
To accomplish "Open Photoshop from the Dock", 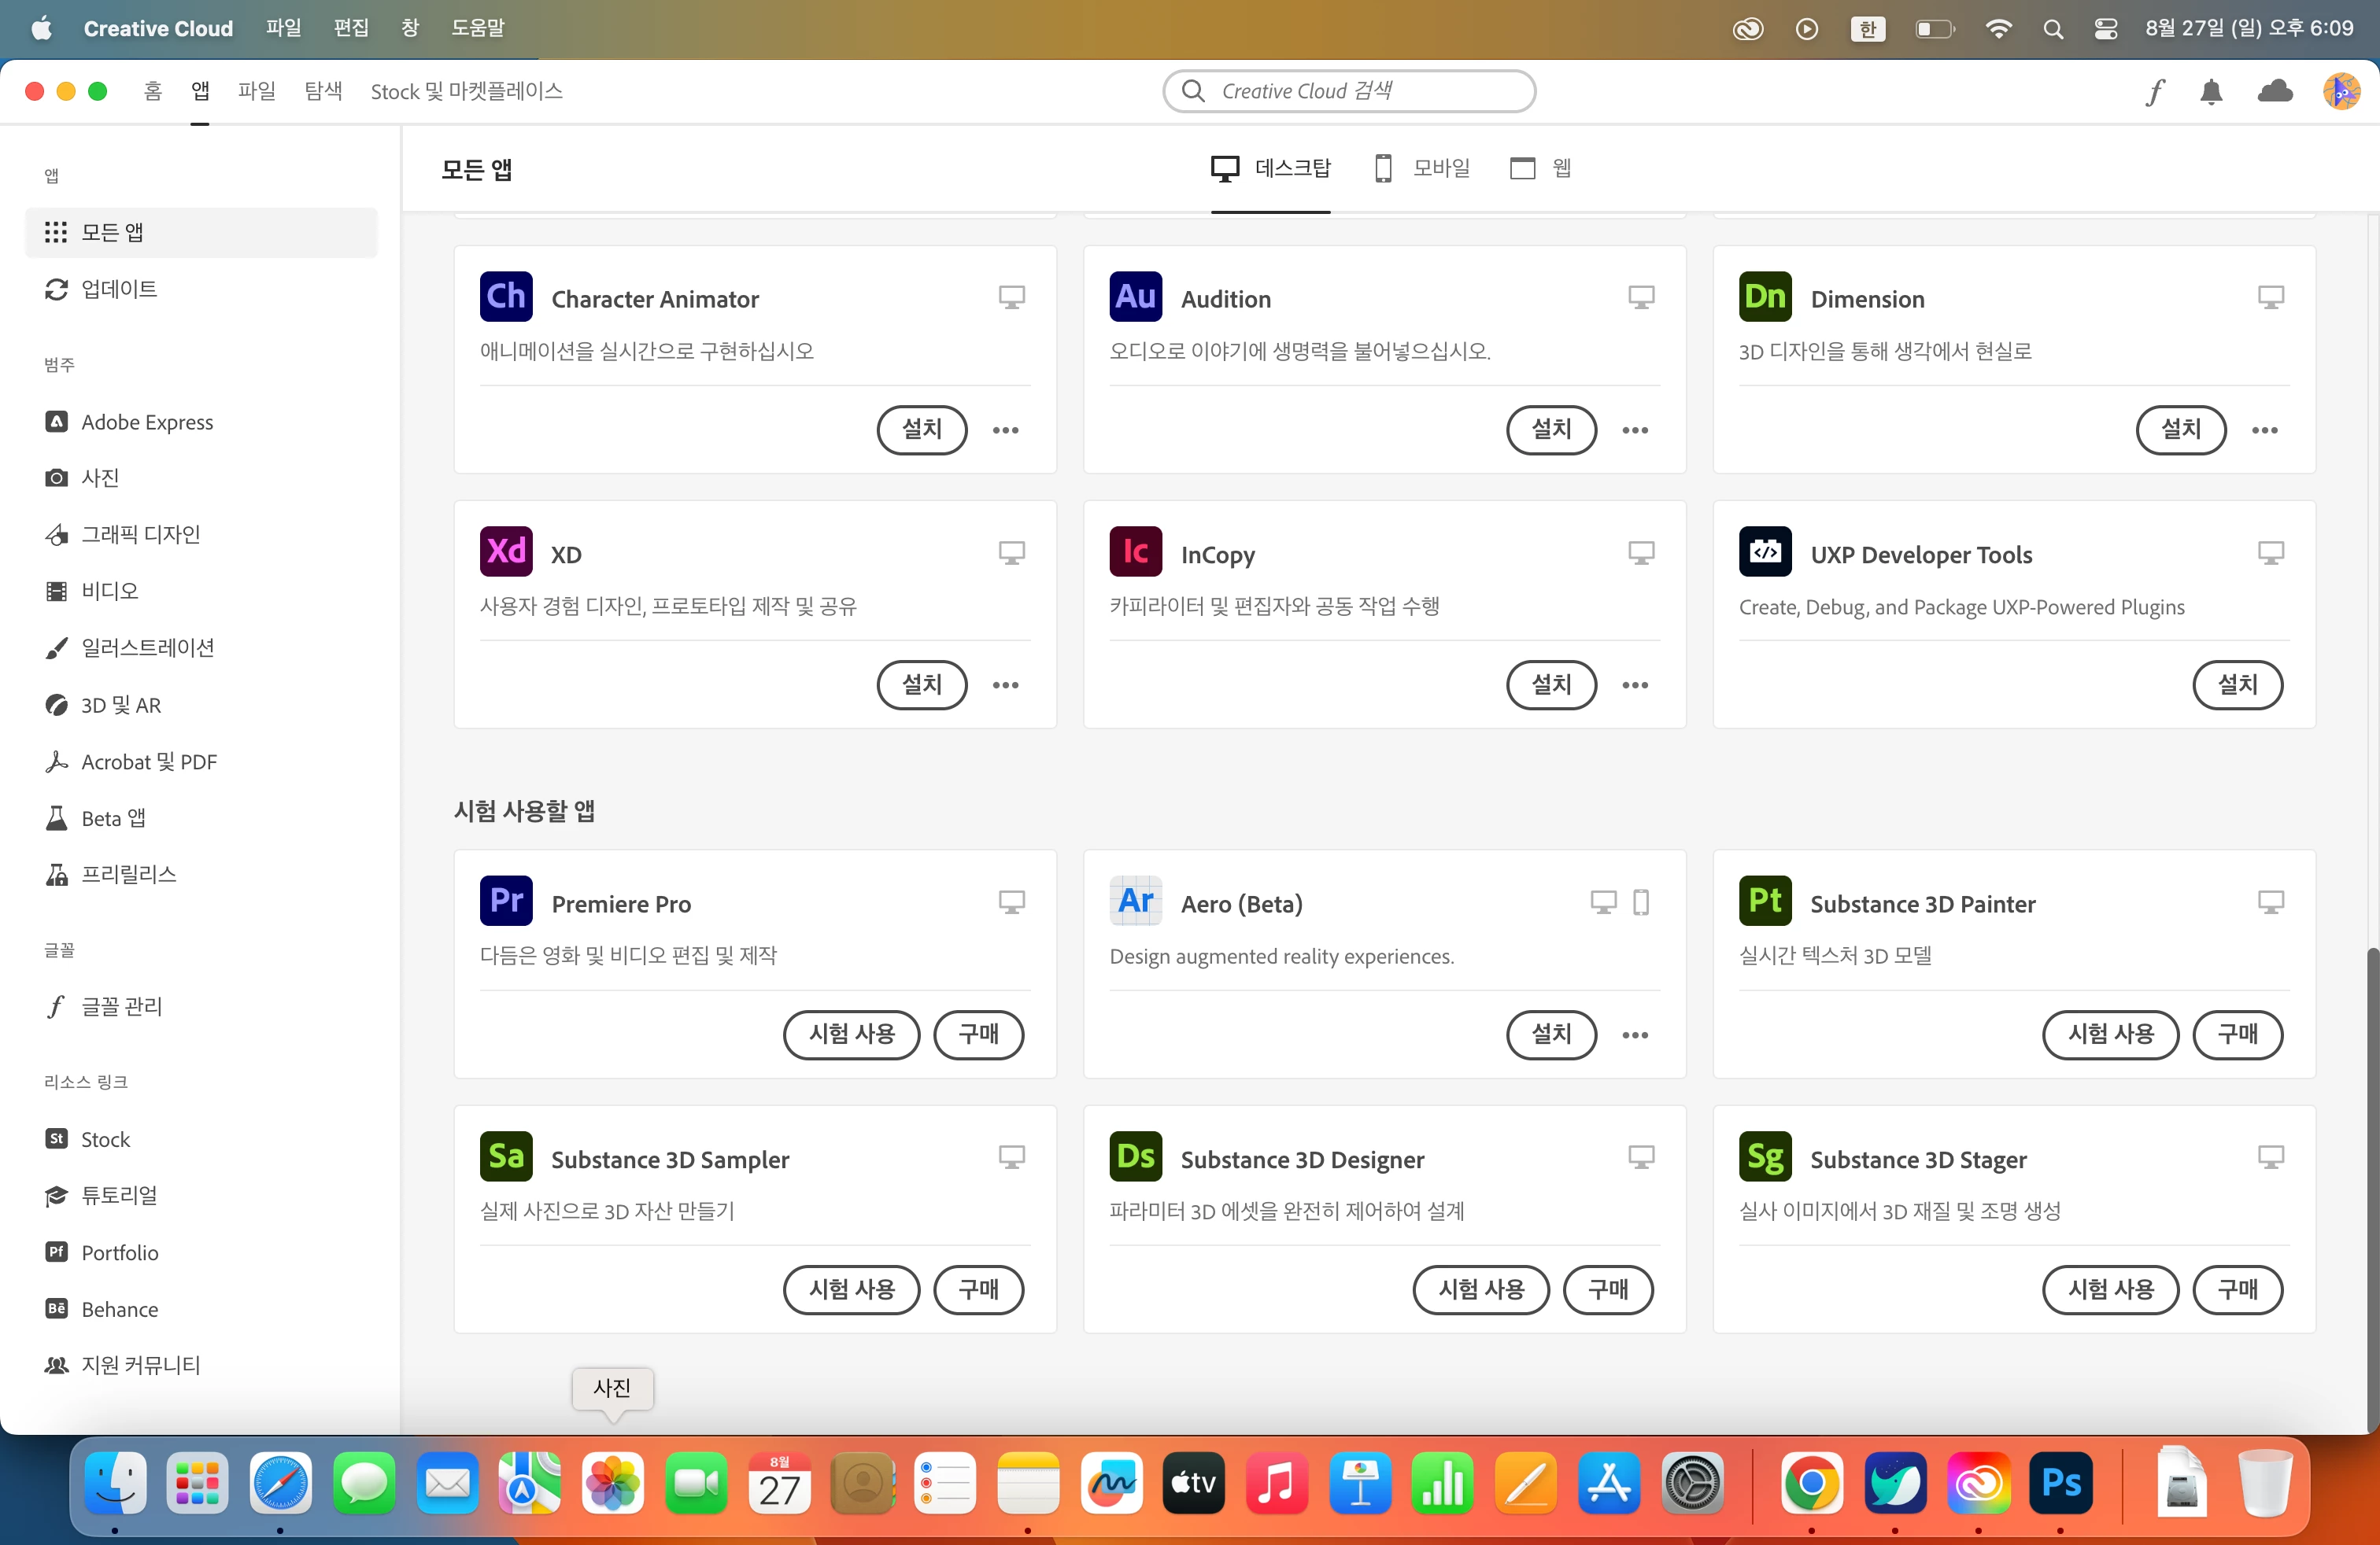I will click(2061, 1483).
